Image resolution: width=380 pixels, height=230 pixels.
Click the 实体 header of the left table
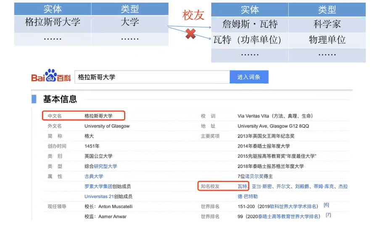(53, 9)
